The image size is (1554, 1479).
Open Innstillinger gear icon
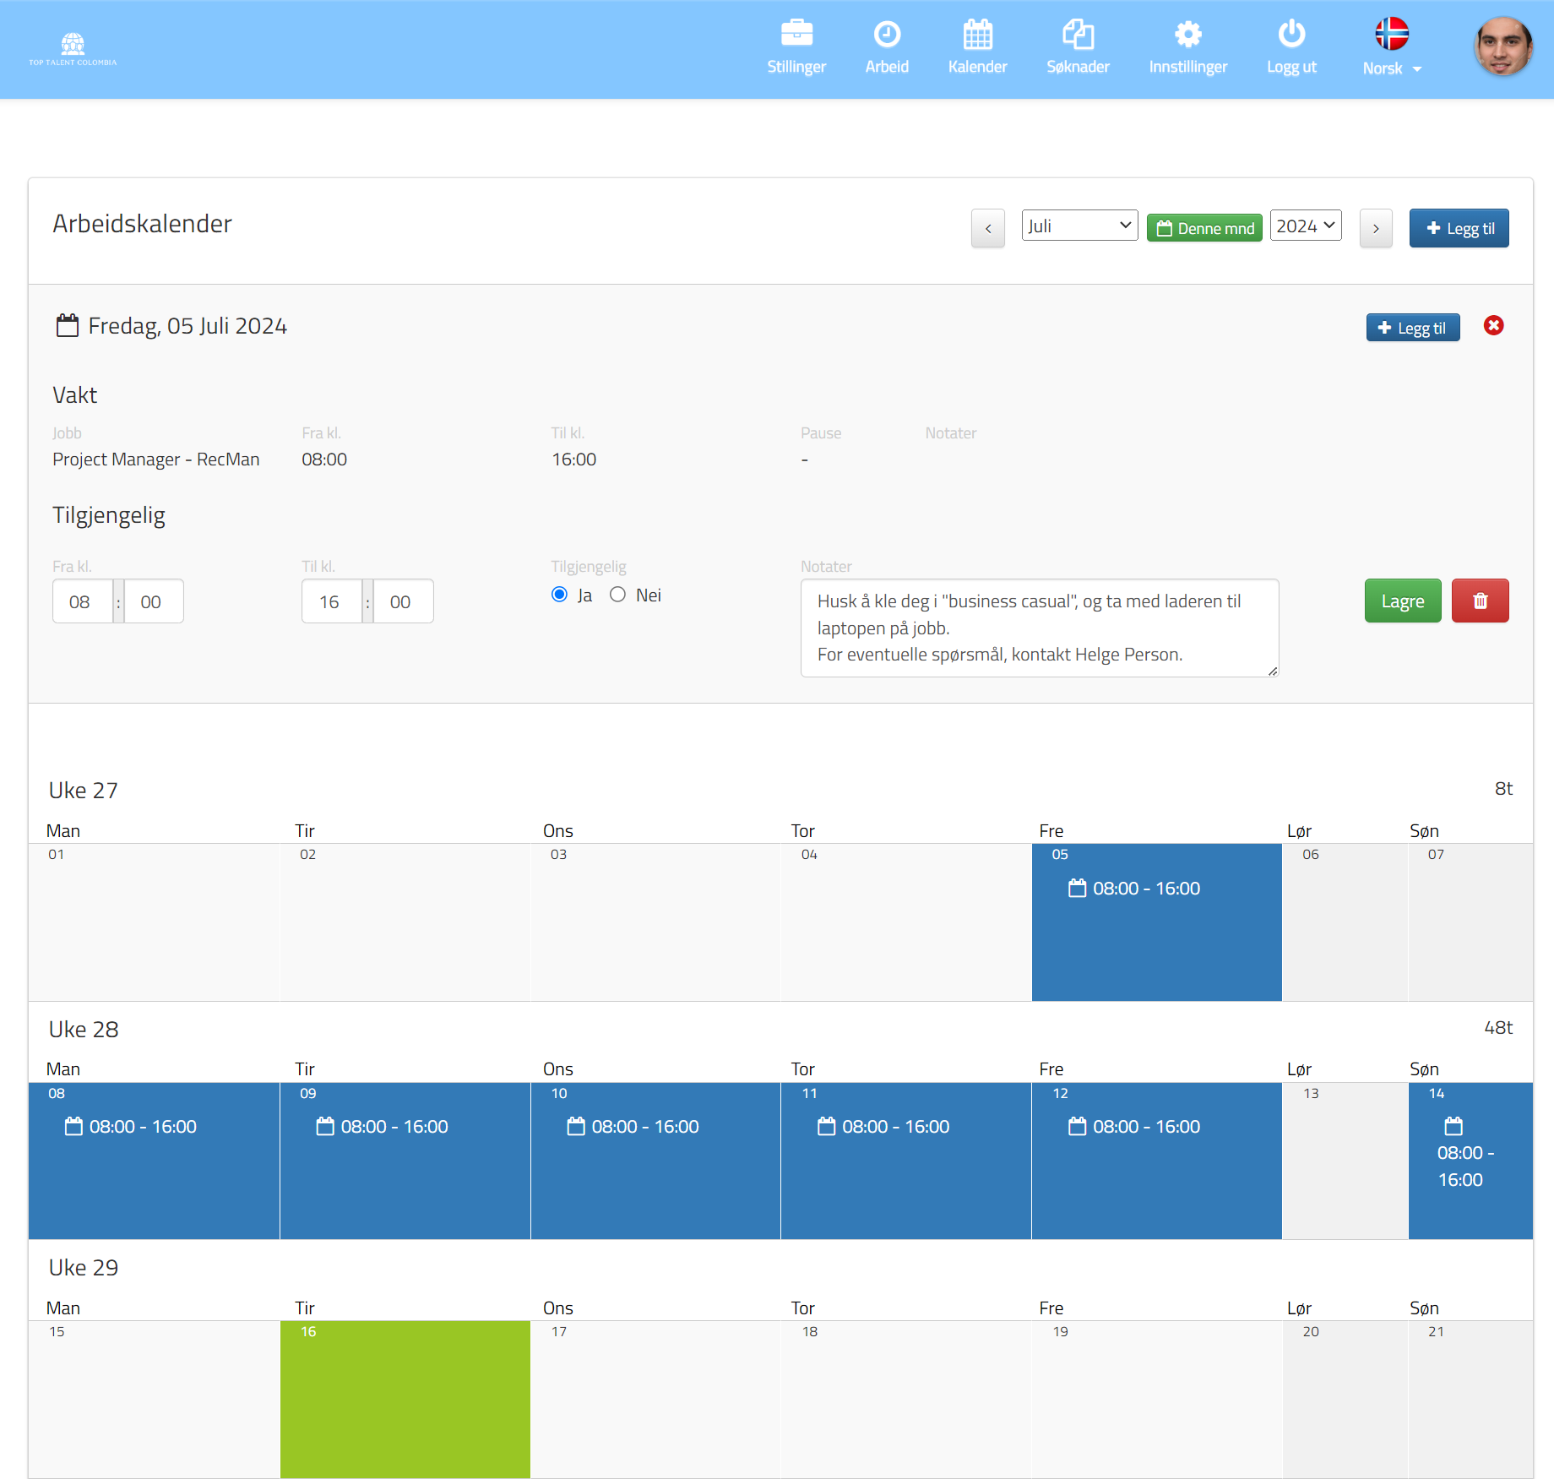[x=1187, y=35]
